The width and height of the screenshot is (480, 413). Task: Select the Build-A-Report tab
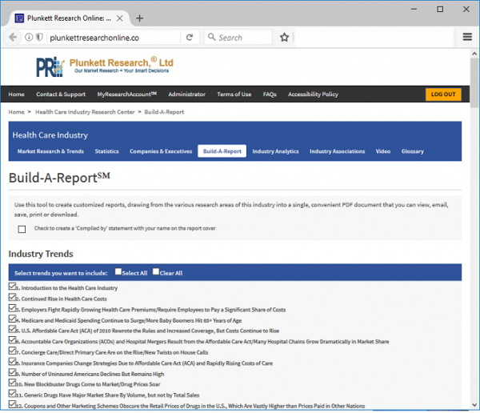[x=222, y=151]
